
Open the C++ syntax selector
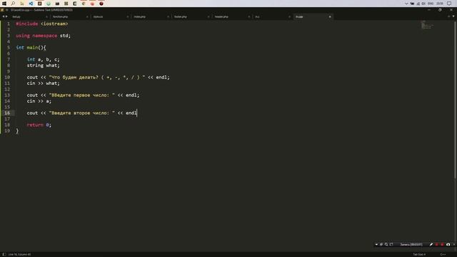click(443, 254)
